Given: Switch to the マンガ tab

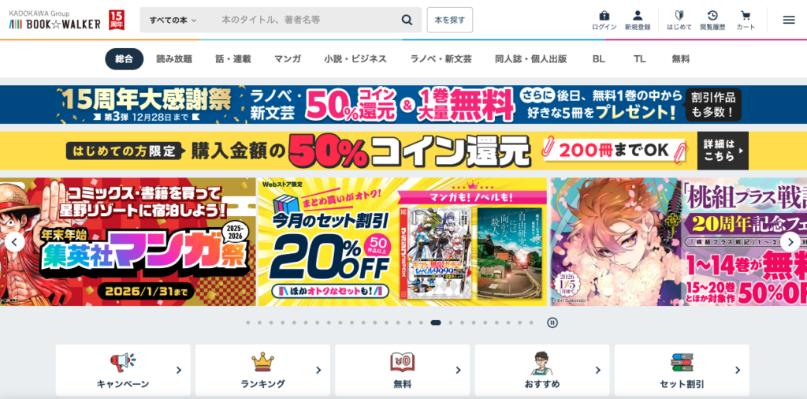Looking at the screenshot, I should click(x=288, y=58).
